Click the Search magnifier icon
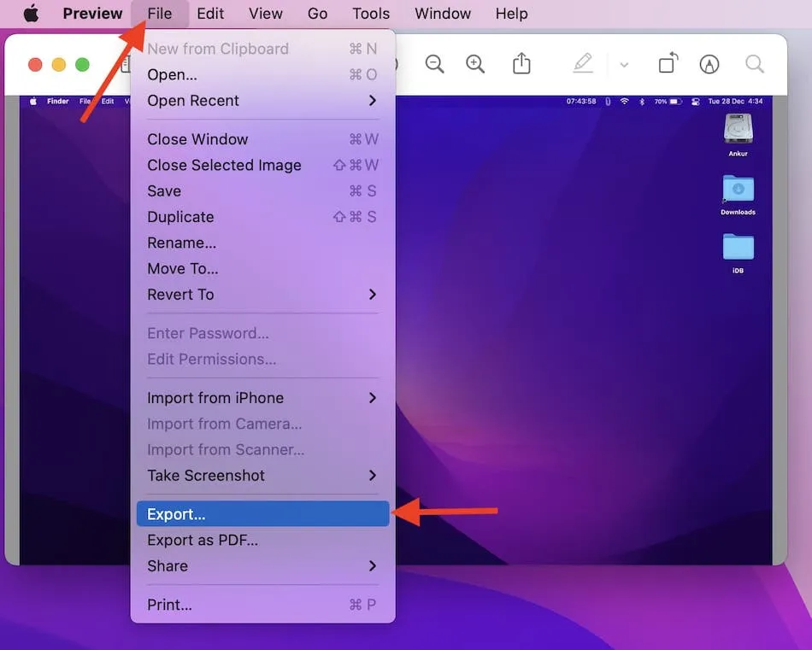 click(754, 64)
